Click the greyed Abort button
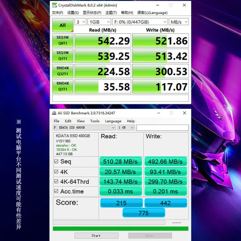Screen dimensions: 241x241 coord(150,235)
